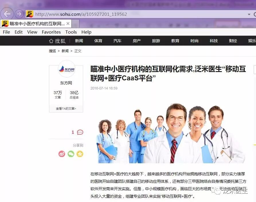
Task: Open the 科技 section in navigation
Action: point(214,41)
